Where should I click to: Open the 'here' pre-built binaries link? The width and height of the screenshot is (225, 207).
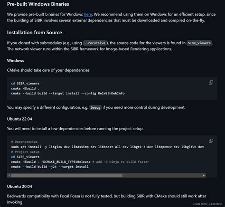click(x=88, y=14)
